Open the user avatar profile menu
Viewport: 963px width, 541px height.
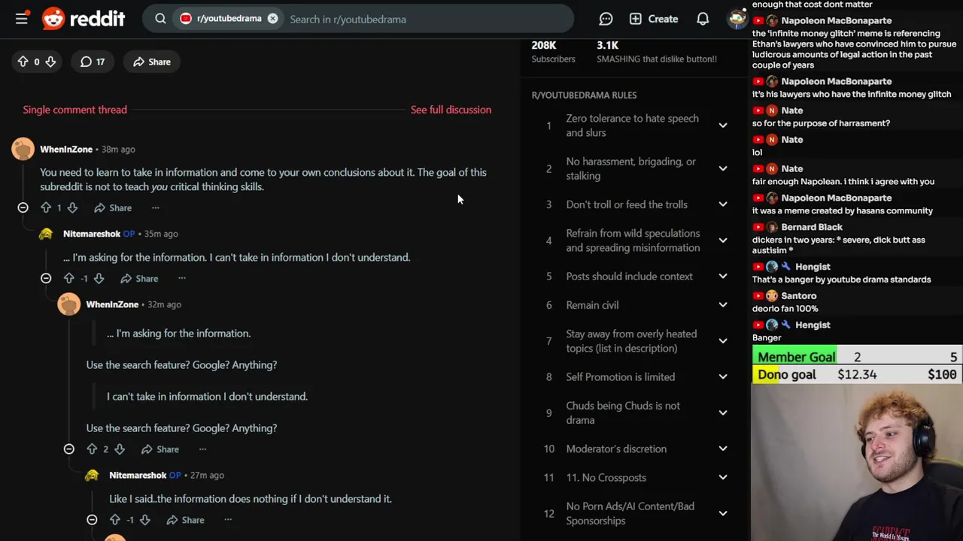click(x=737, y=19)
